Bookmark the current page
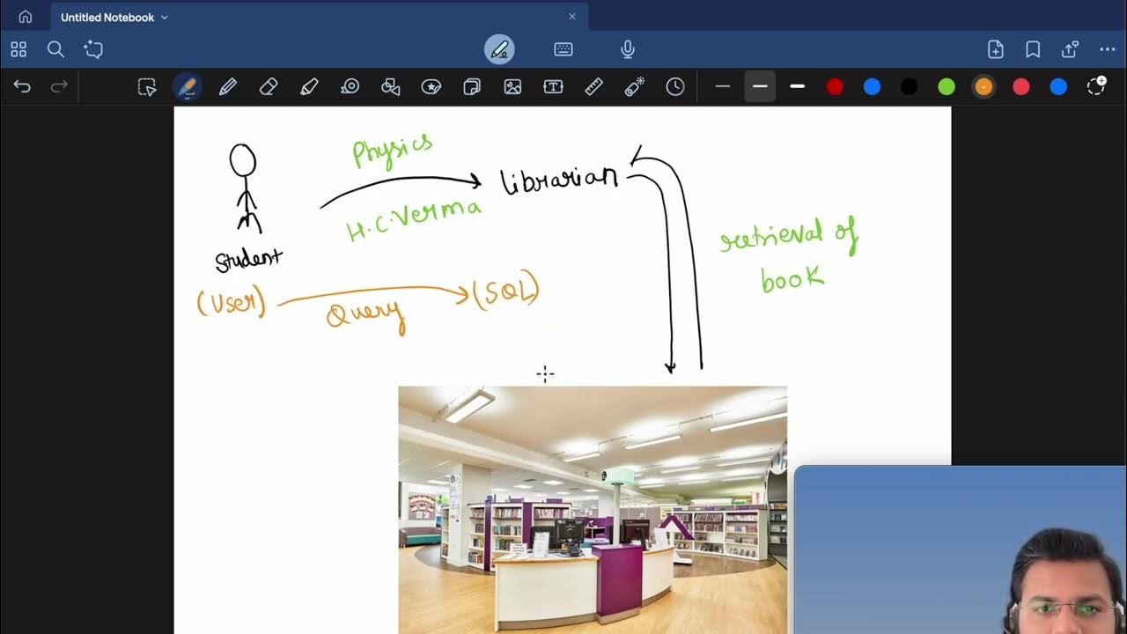The image size is (1127, 634). point(1033,49)
